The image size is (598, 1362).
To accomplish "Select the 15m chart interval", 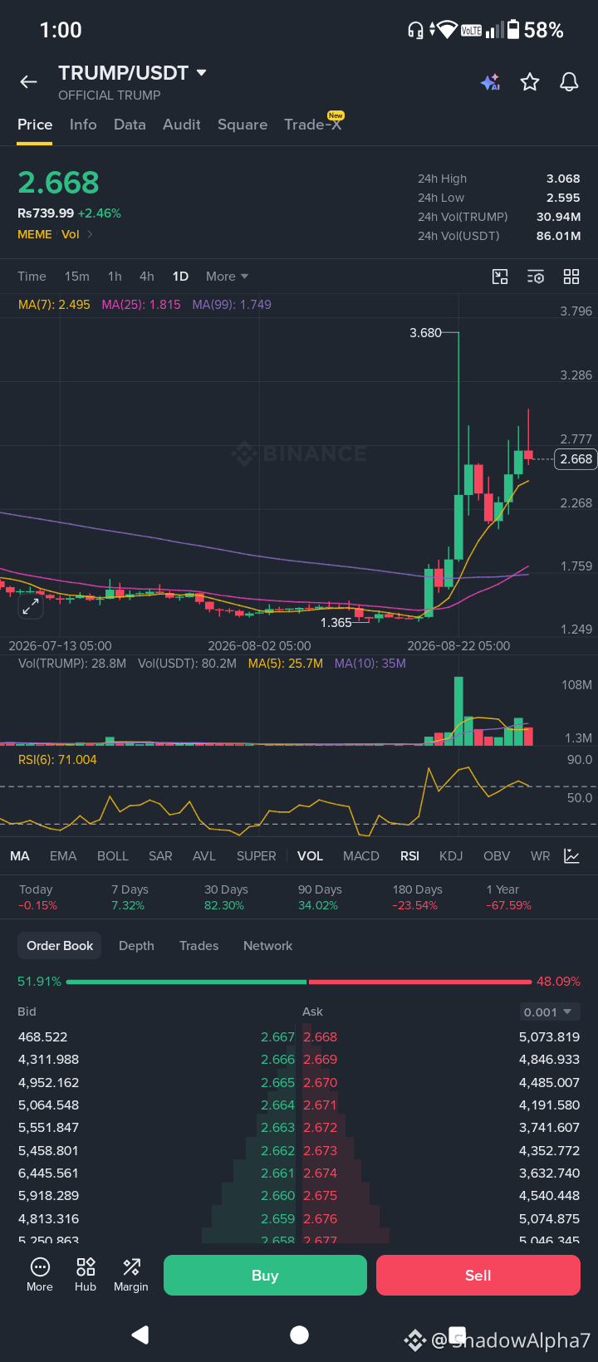I will 77,277.
